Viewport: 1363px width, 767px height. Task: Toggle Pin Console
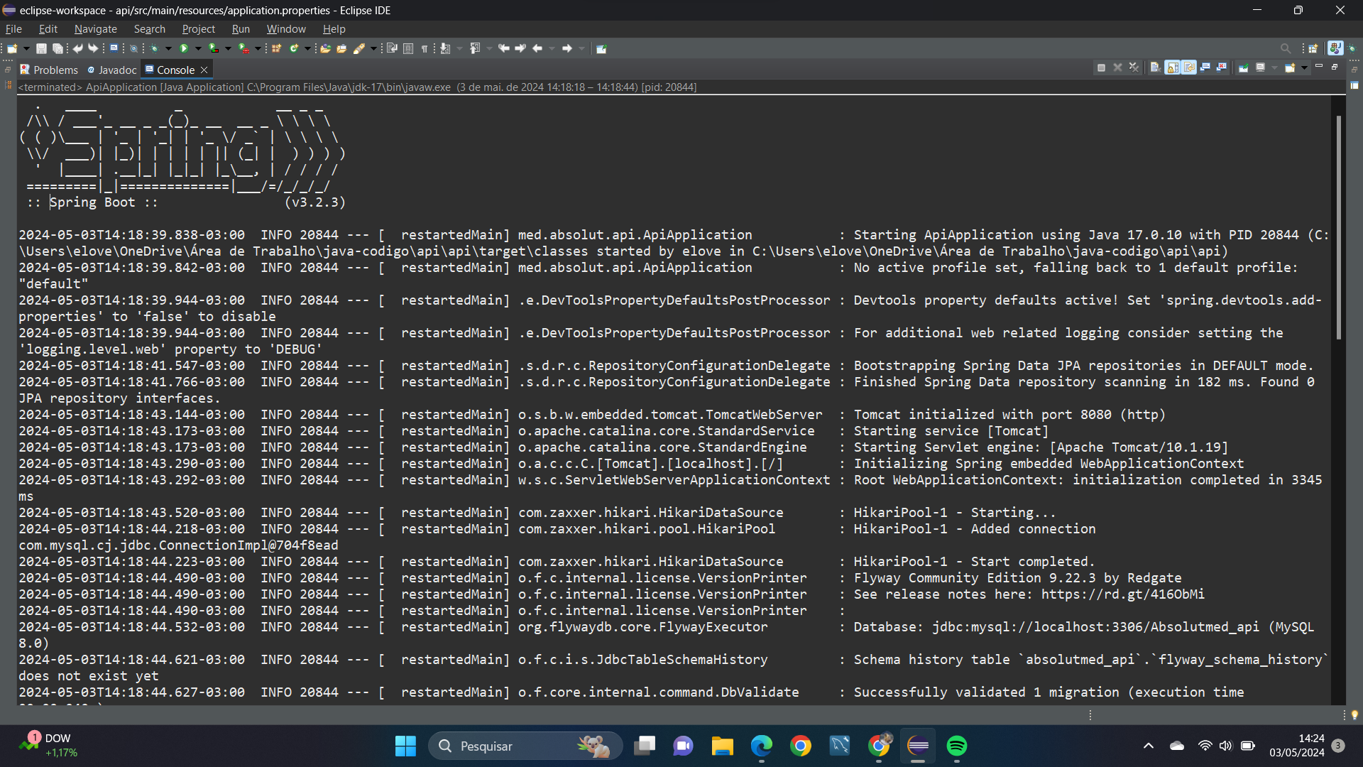1243,67
